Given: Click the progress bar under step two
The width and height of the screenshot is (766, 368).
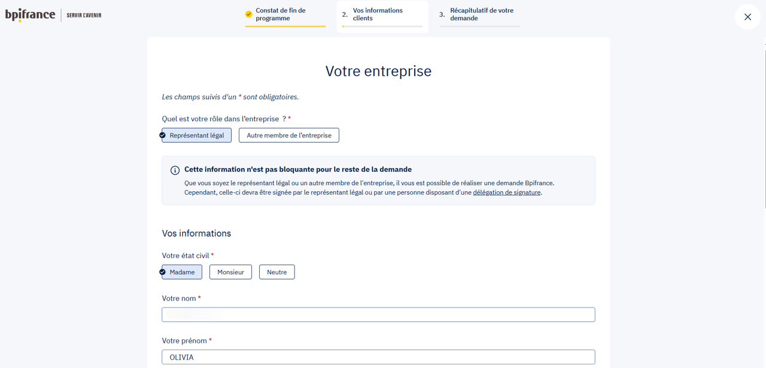Looking at the screenshot, I should click(x=382, y=26).
